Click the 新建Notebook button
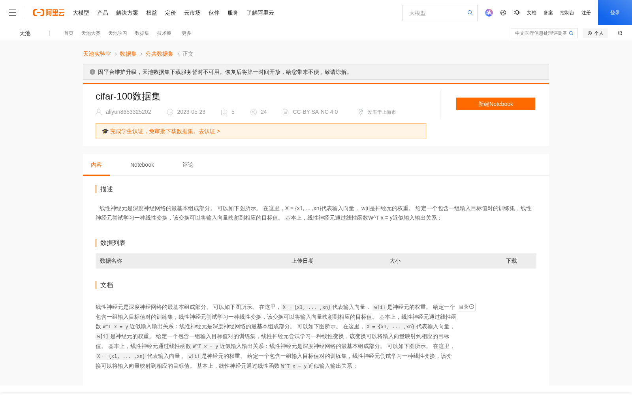The image size is (632, 395). (496, 104)
